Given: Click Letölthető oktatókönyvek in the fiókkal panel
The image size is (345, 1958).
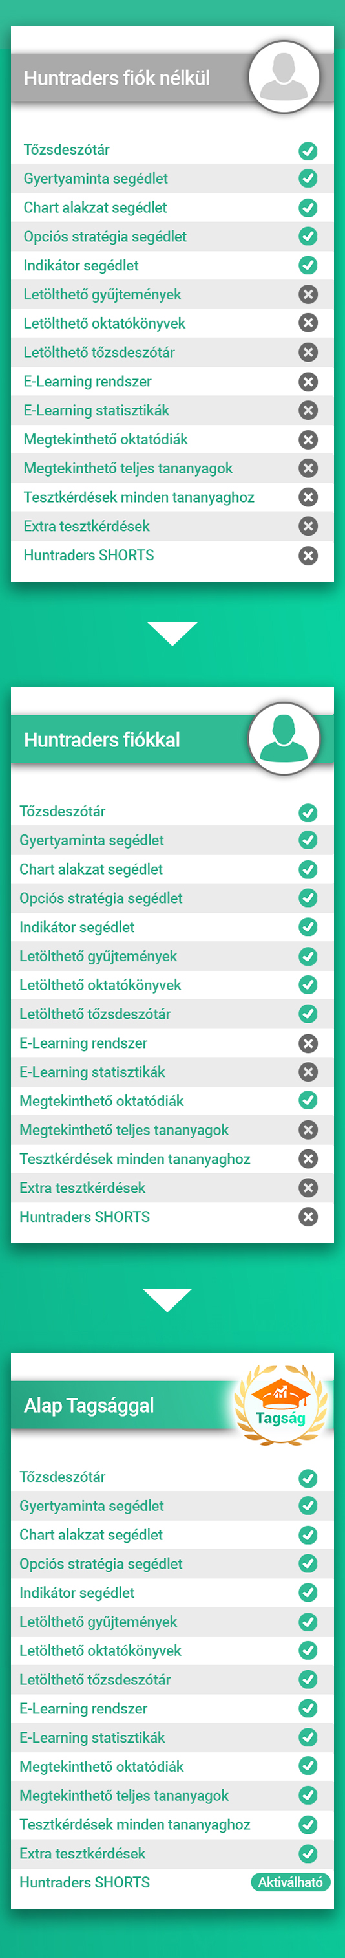Looking at the screenshot, I should (100, 985).
